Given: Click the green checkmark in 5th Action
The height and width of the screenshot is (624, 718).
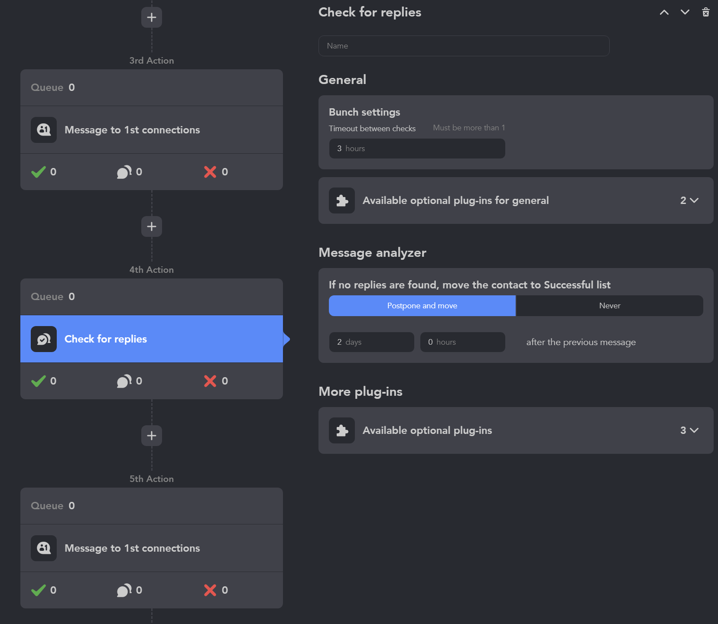Looking at the screenshot, I should coord(39,590).
